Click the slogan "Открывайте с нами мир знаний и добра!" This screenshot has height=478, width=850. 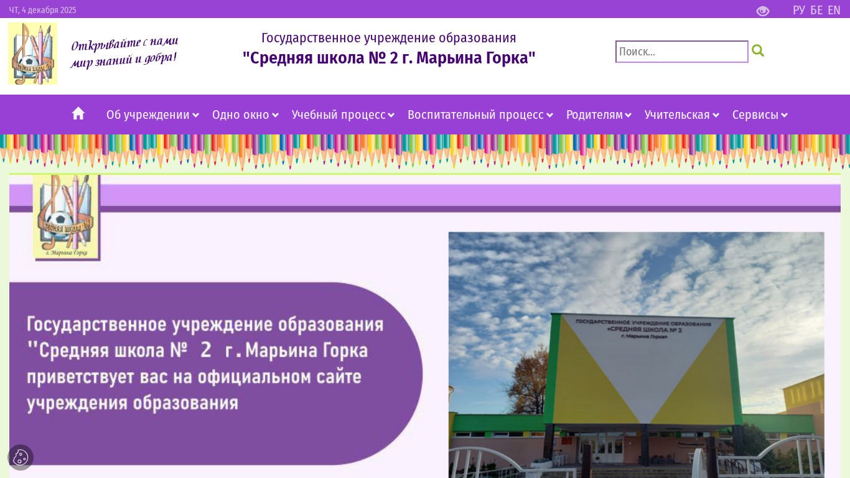124,52
